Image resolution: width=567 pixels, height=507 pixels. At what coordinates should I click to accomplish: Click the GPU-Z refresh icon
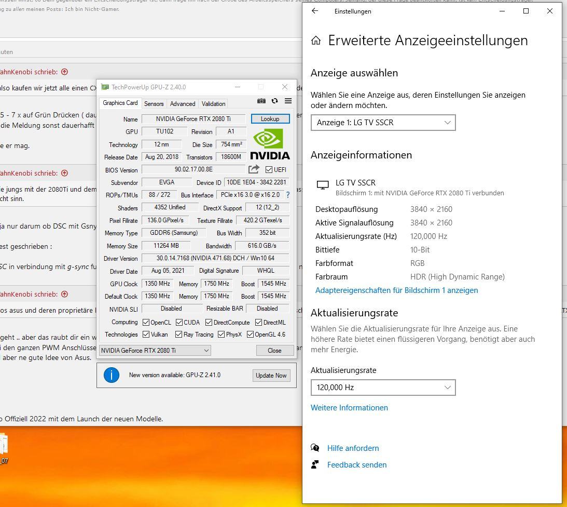click(x=274, y=101)
